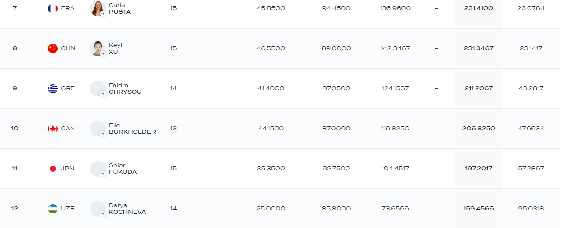This screenshot has width=587, height=228.
Task: Open Ella BURKHOLDER athlete link
Action: (132, 129)
